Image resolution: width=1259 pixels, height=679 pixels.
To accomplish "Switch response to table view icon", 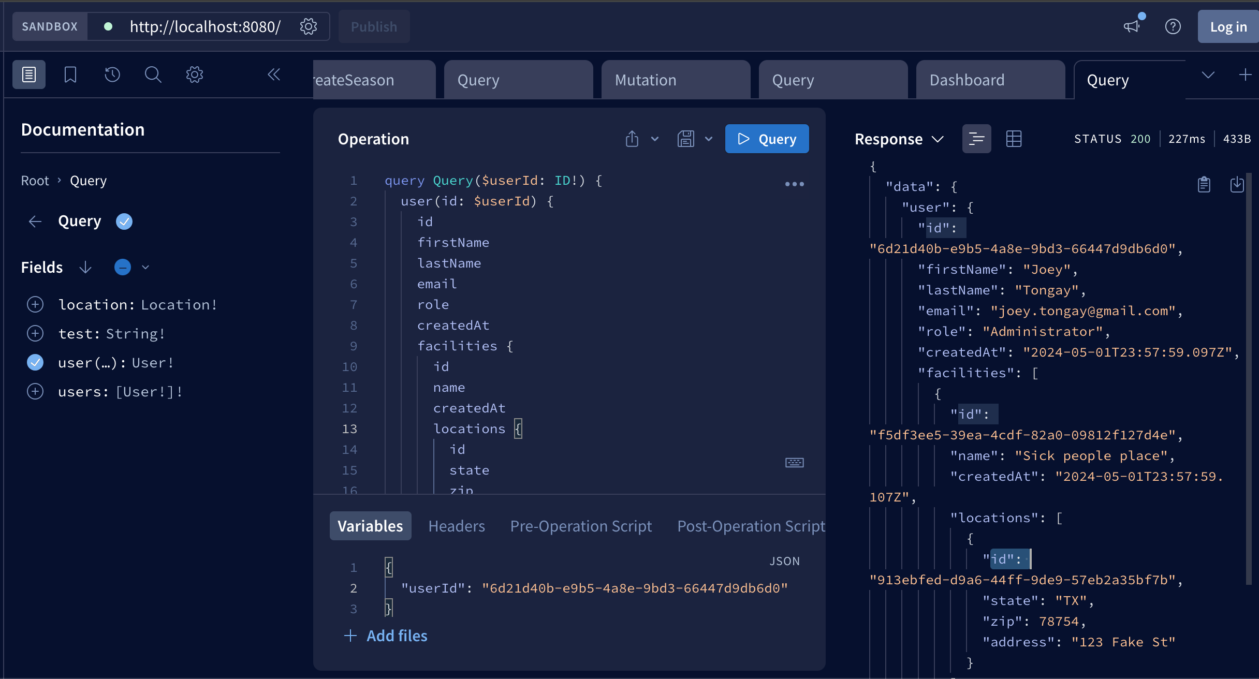I will [1014, 139].
